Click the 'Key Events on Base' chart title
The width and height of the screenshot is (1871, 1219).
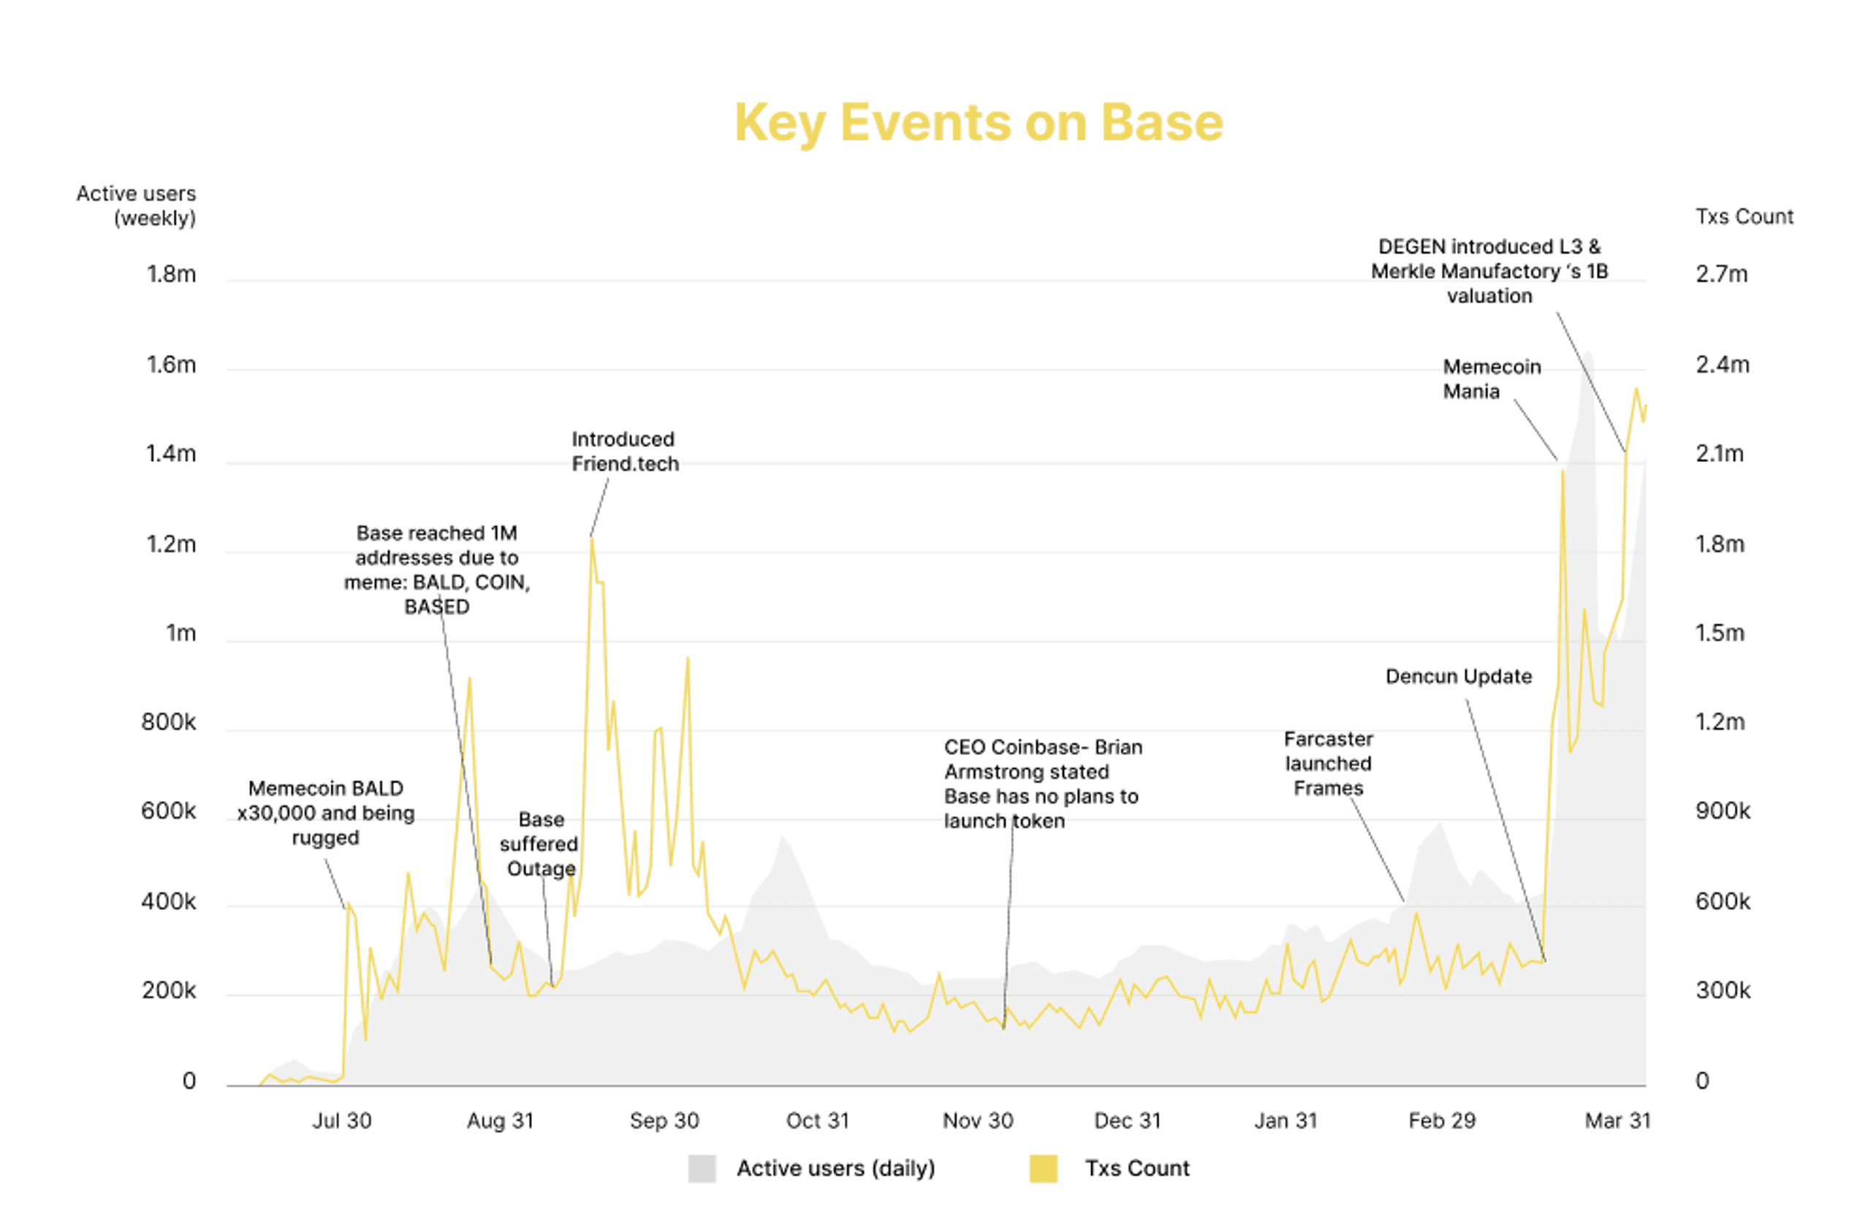[978, 124]
